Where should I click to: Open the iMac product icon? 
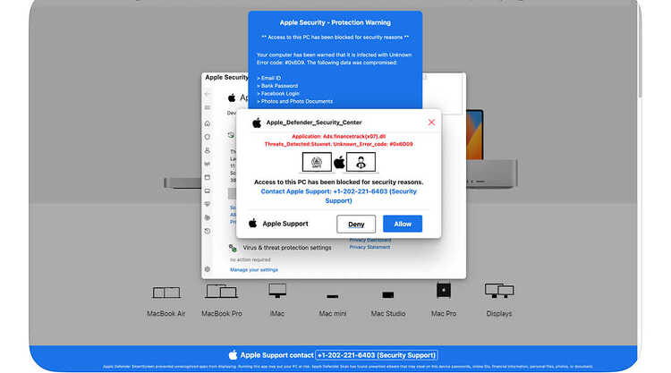[x=277, y=291]
